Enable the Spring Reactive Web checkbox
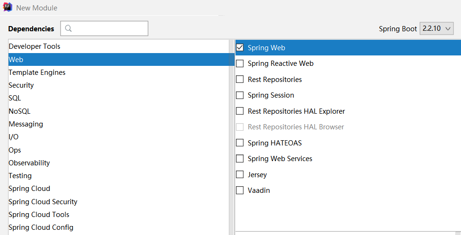The height and width of the screenshot is (235, 461). (x=240, y=63)
